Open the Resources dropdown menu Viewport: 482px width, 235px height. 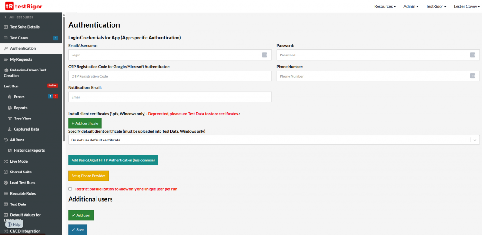[x=385, y=6]
